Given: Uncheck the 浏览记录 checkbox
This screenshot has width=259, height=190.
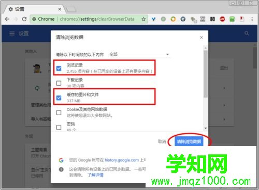Looking at the screenshot, I should tap(59, 68).
